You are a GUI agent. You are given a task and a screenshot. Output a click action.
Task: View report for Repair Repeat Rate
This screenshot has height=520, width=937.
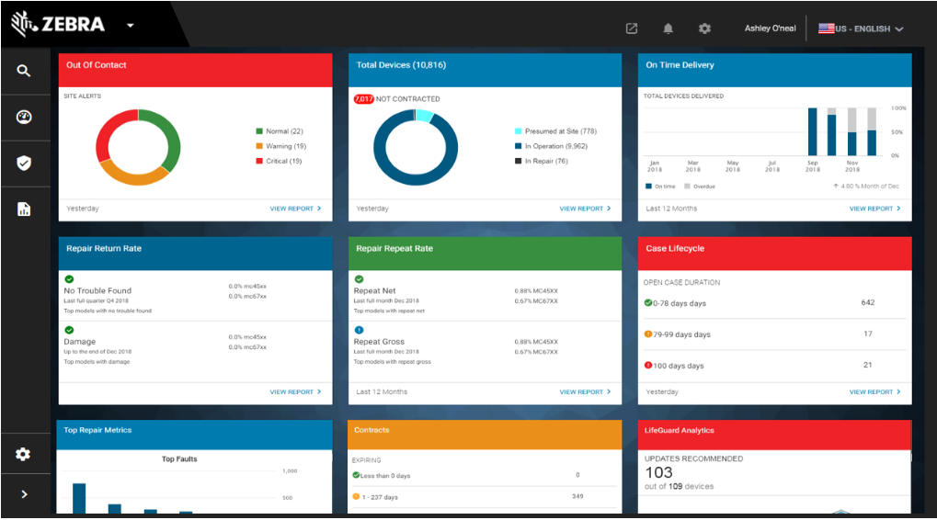coord(585,391)
